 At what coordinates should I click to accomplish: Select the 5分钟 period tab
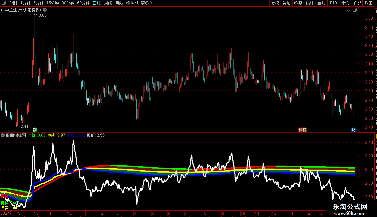38,3
